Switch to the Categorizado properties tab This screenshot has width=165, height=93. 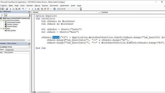click(x=10, y=50)
